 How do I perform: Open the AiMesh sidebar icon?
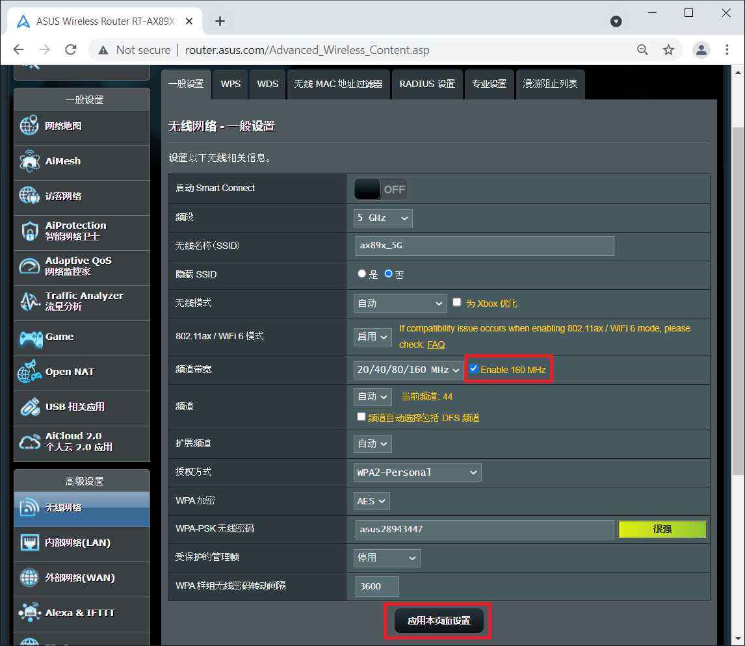coord(29,161)
